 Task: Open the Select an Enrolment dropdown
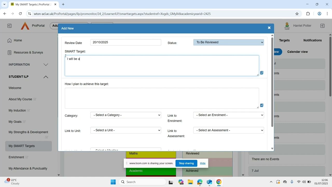click(x=229, y=115)
